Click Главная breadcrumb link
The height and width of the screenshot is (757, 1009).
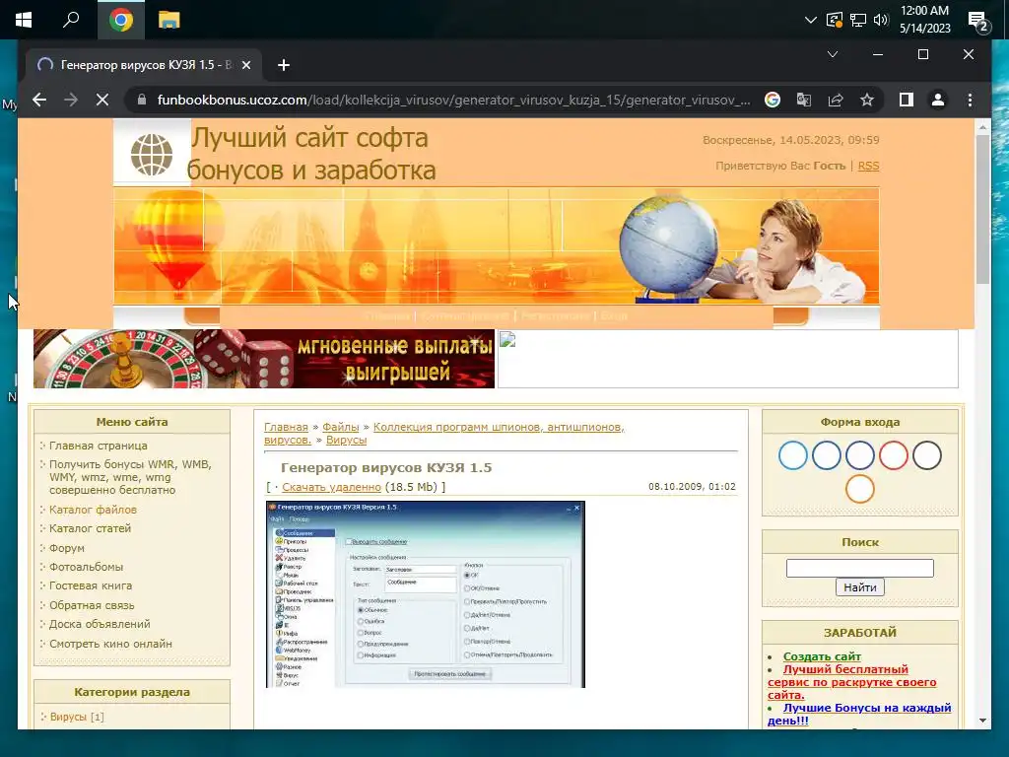coord(286,427)
